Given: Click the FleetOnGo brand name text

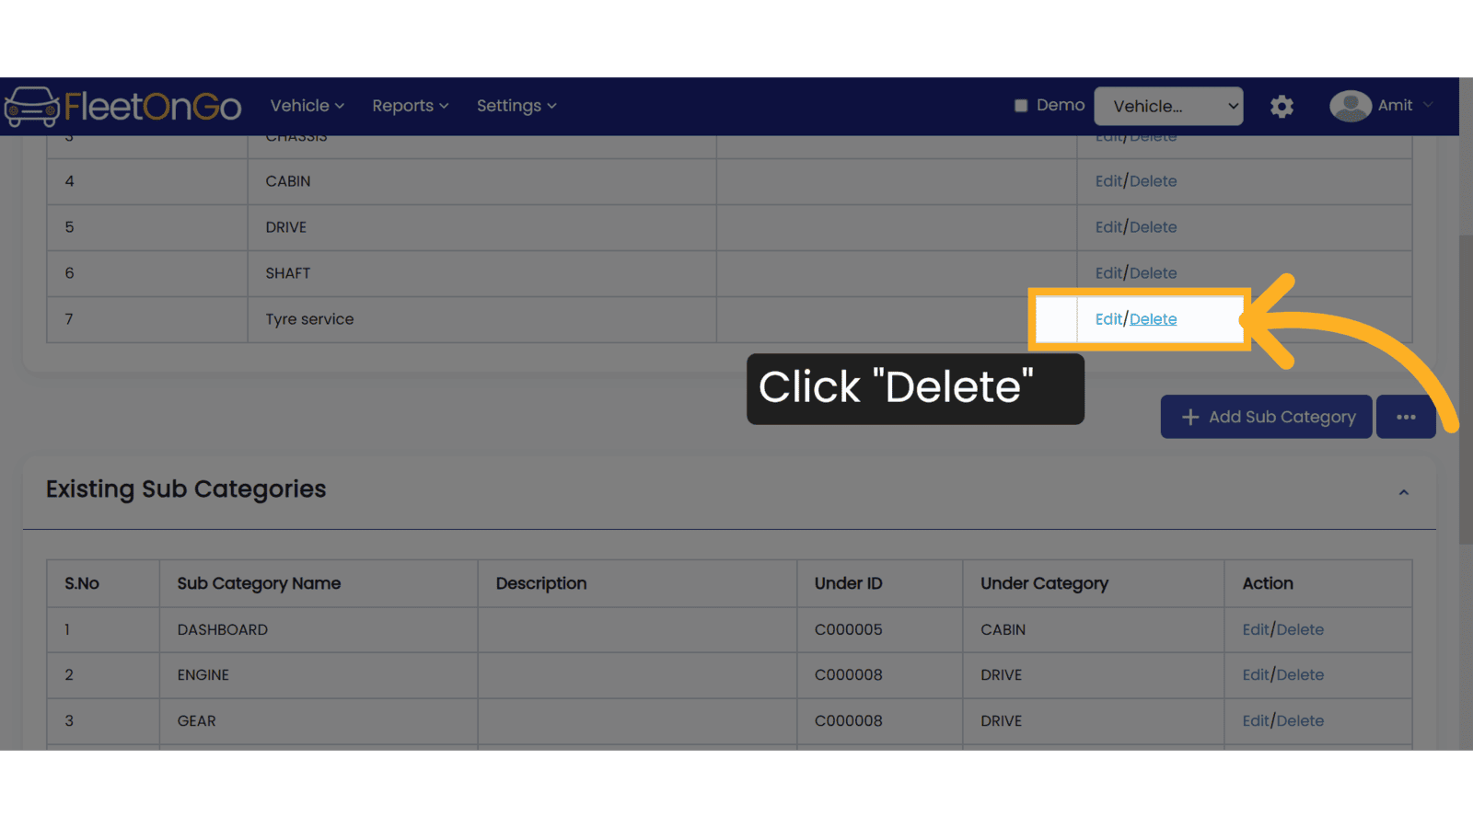Looking at the screenshot, I should (153, 107).
